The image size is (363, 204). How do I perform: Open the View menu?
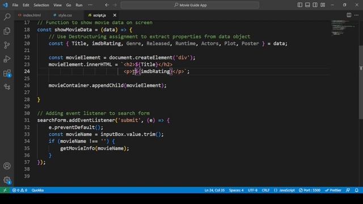(x=57, y=5)
